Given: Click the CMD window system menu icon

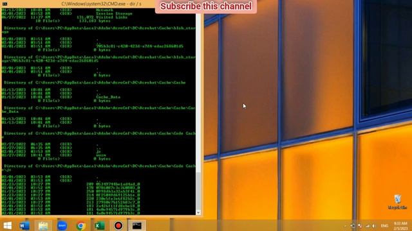Looking at the screenshot, I should [5, 4].
